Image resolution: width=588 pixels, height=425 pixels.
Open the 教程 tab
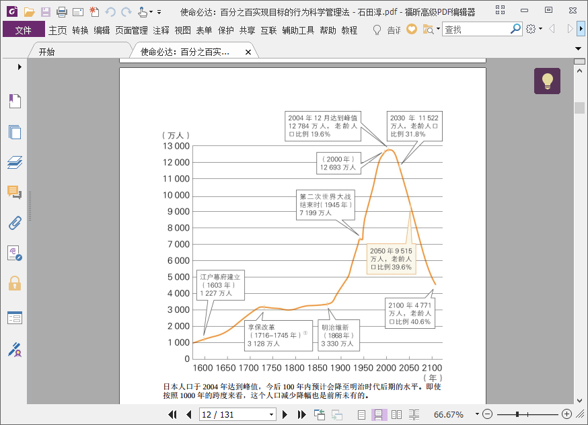pyautogui.click(x=349, y=30)
